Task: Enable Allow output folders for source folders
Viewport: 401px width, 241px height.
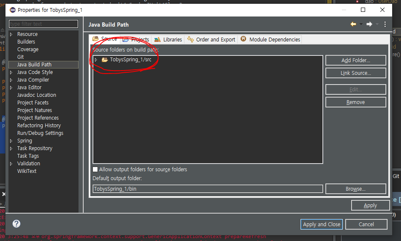Action: pyautogui.click(x=95, y=169)
